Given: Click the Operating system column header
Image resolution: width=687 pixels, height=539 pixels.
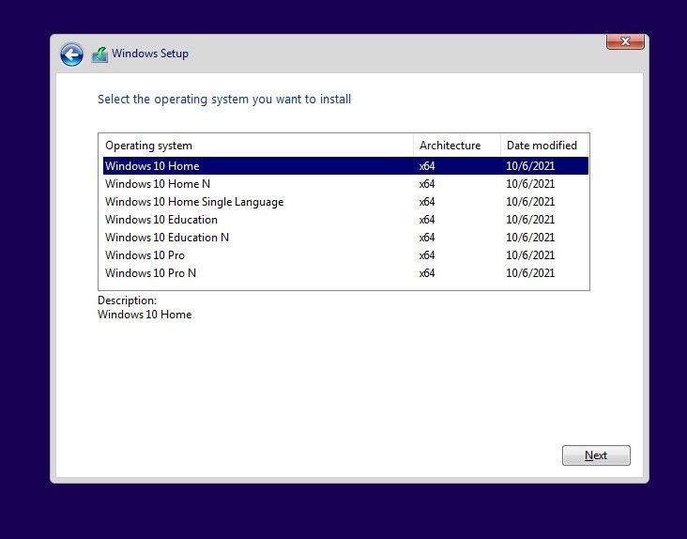Looking at the screenshot, I should tap(257, 146).
